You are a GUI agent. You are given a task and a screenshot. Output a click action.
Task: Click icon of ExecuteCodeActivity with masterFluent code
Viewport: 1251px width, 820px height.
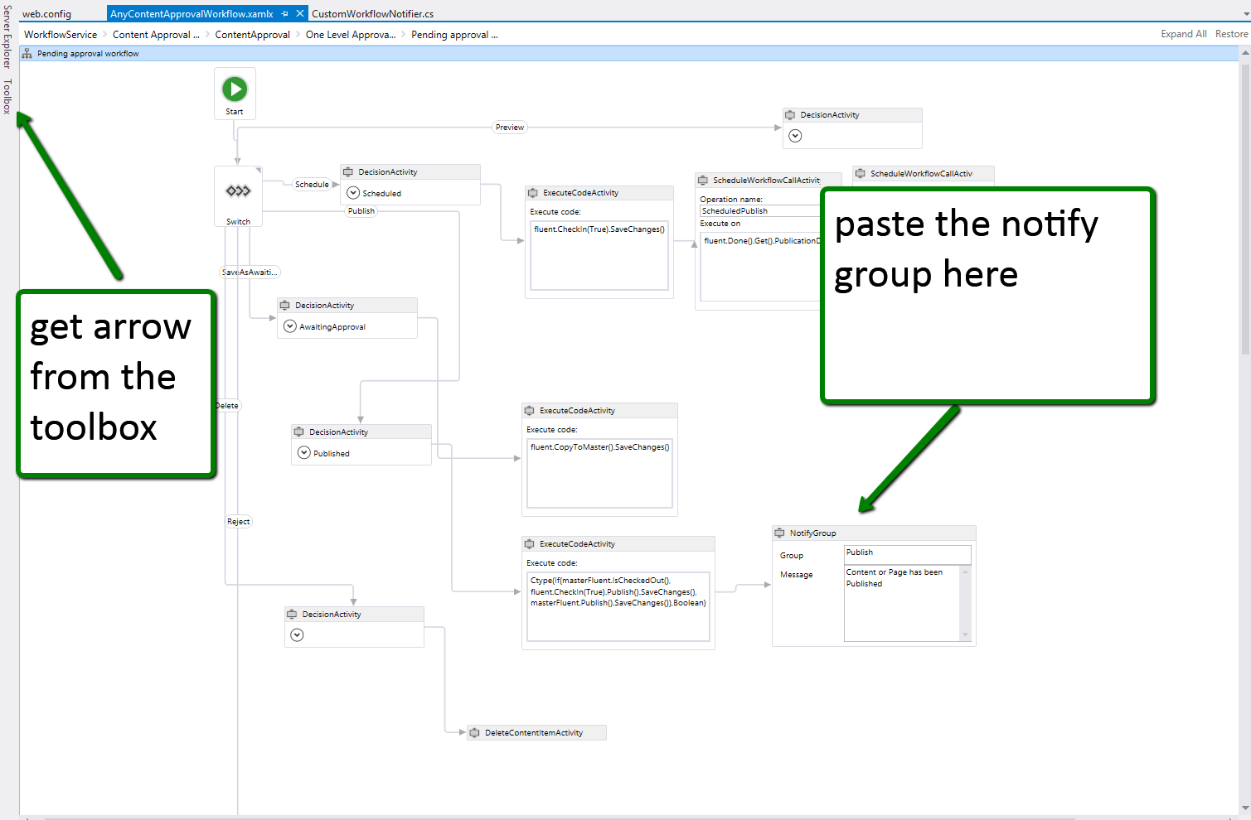[529, 543]
